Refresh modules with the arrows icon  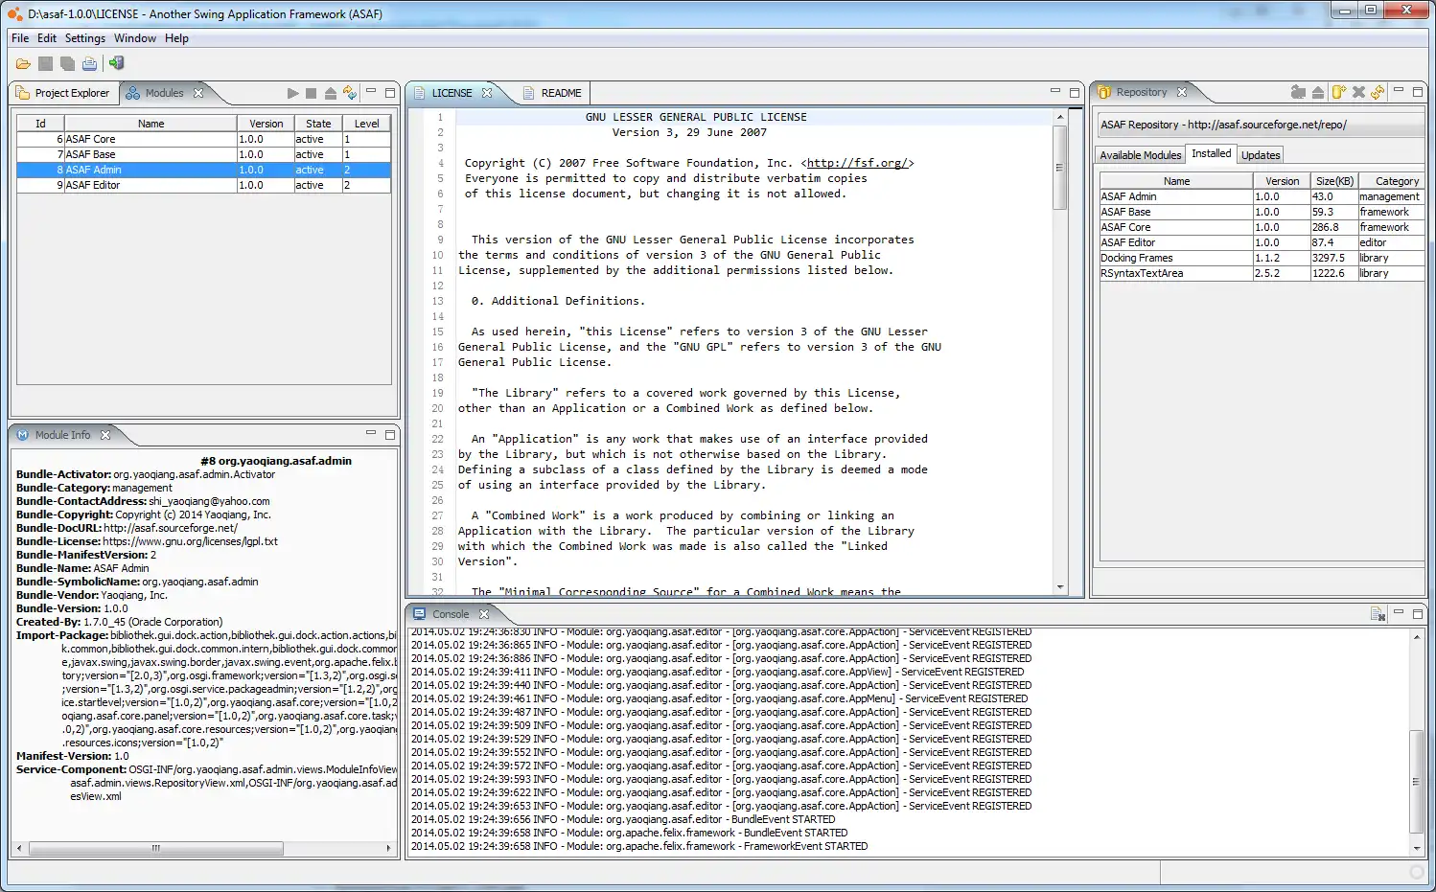[350, 93]
